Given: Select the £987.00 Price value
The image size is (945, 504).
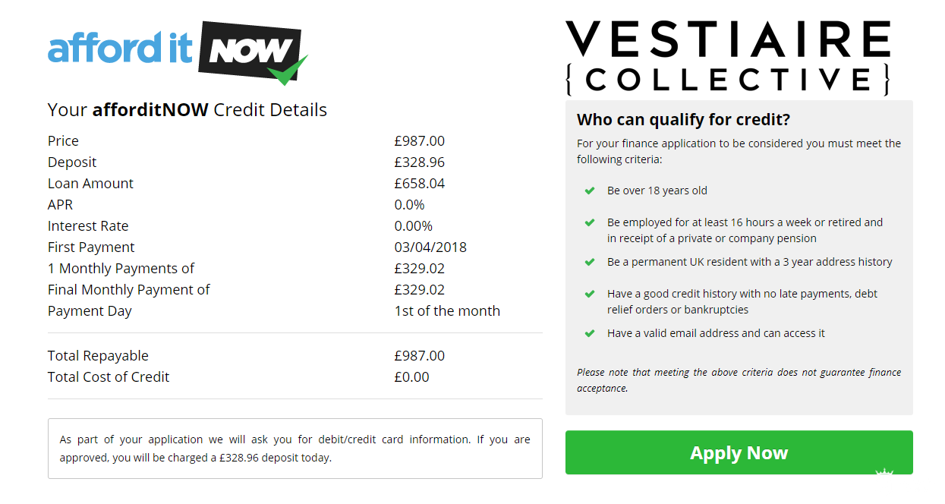Looking at the screenshot, I should [x=419, y=141].
